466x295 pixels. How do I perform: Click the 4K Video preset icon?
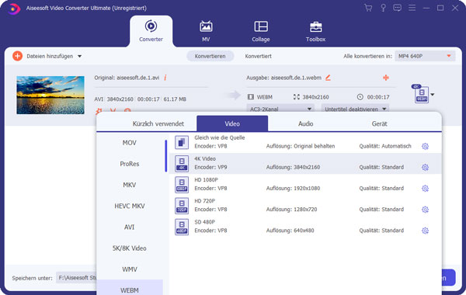pyautogui.click(x=182, y=163)
